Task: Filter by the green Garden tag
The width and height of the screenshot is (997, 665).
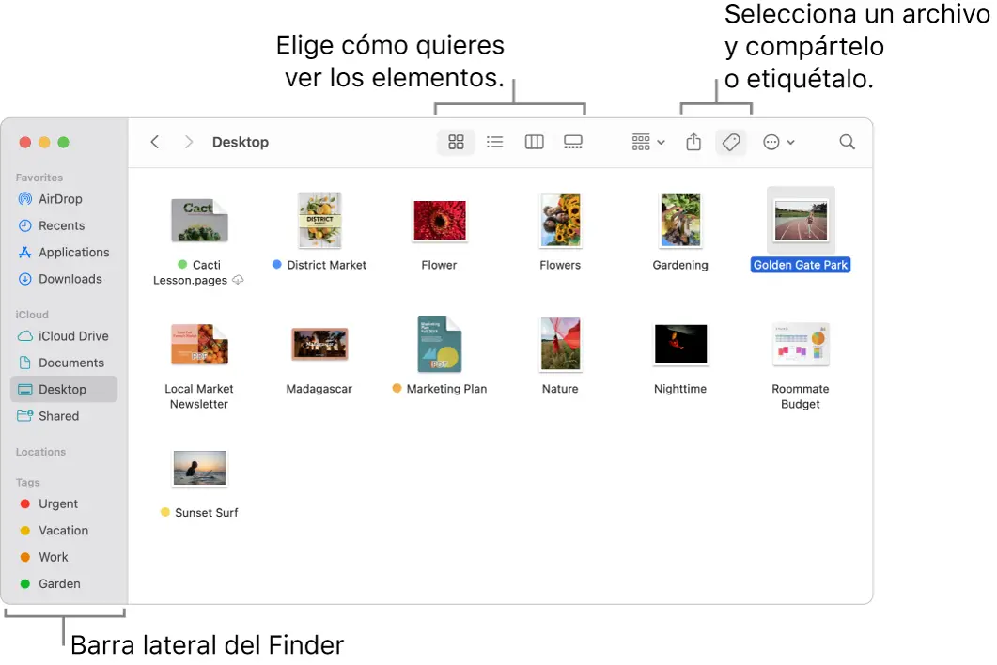Action: tap(59, 584)
